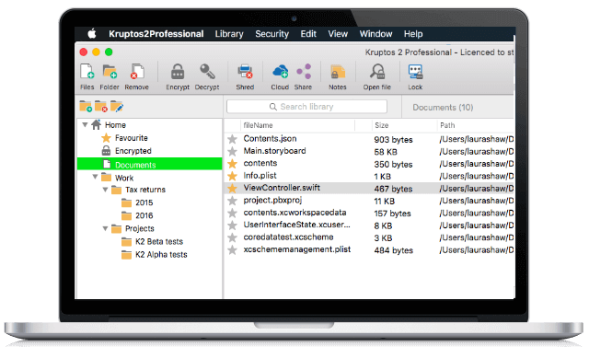Screen dimensions: 589x347
Task: Open the Window menu
Action: pyautogui.click(x=375, y=34)
